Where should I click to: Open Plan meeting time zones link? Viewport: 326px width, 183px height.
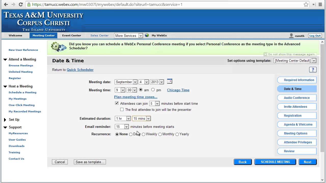pyautogui.click(x=136, y=97)
